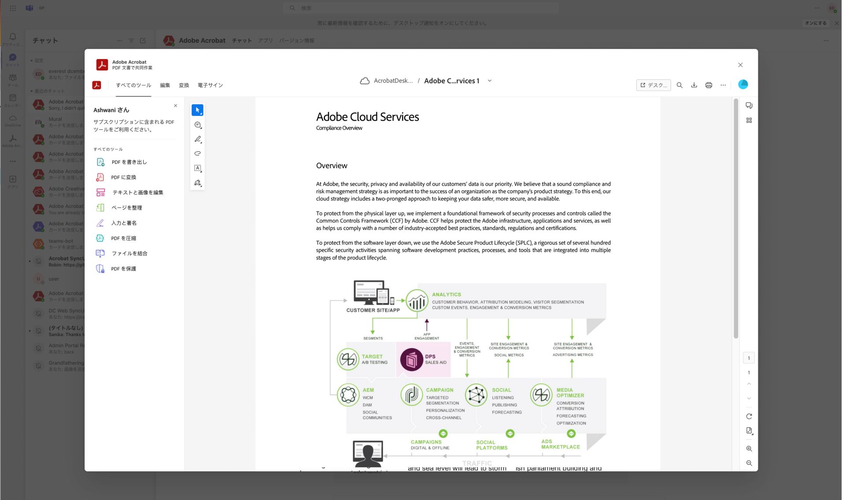846x500 pixels.
Task: Open the comments panel icon
Action: [749, 106]
